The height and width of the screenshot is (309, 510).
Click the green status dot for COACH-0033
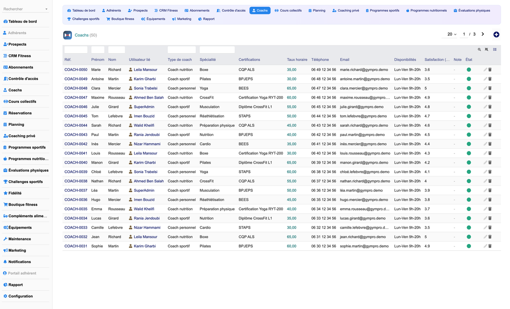coord(469,227)
